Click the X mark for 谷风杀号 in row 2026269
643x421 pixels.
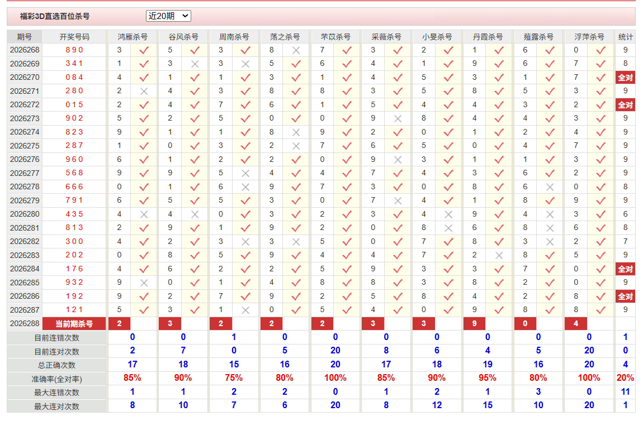pos(195,64)
